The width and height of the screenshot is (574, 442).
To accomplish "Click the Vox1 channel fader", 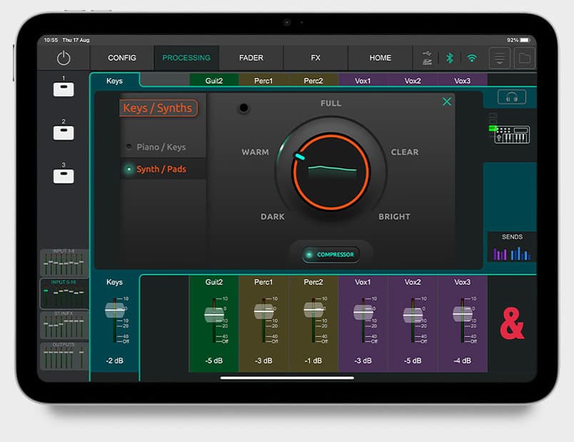I will (x=363, y=312).
